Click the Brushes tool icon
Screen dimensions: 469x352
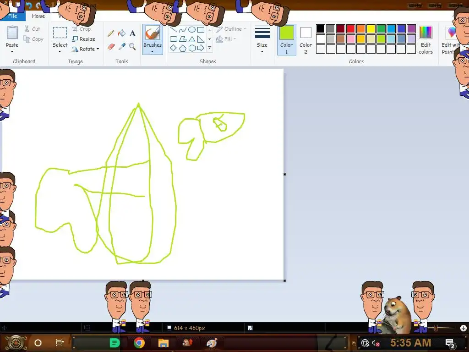tap(153, 33)
